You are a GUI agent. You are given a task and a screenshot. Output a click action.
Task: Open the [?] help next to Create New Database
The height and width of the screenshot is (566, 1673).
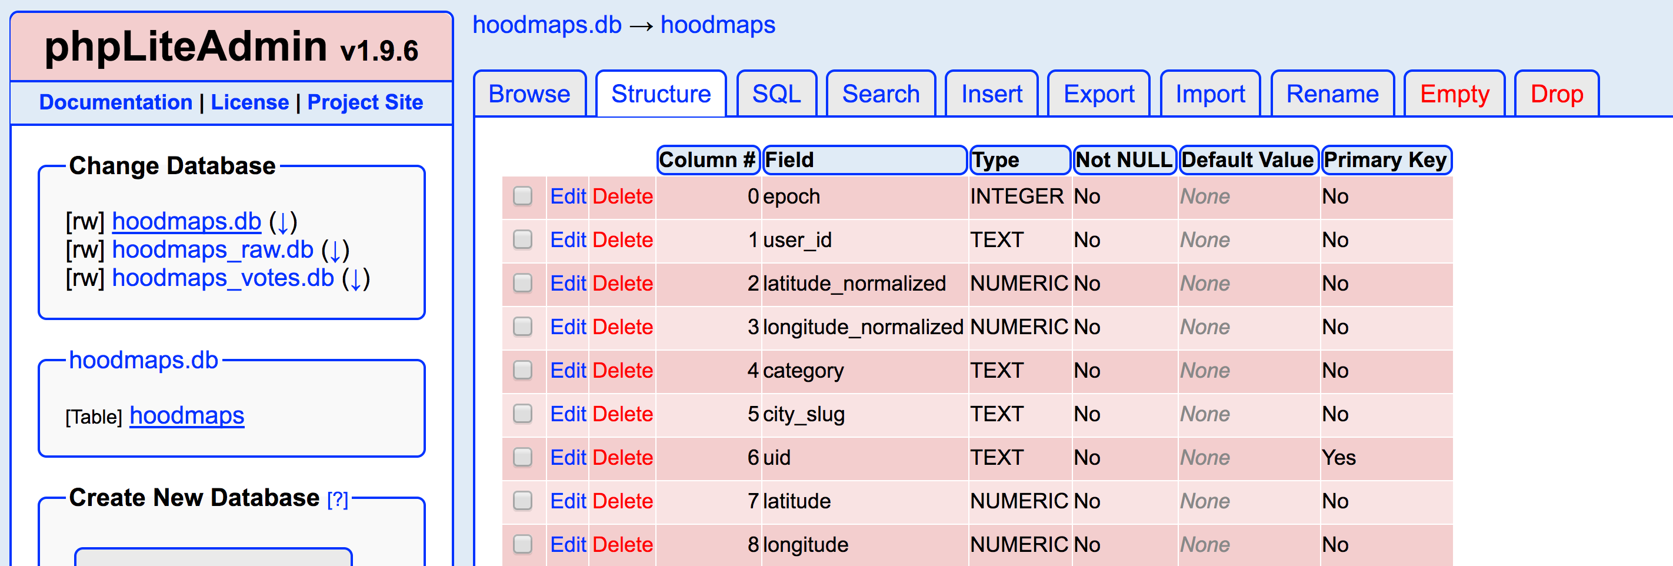point(338,499)
